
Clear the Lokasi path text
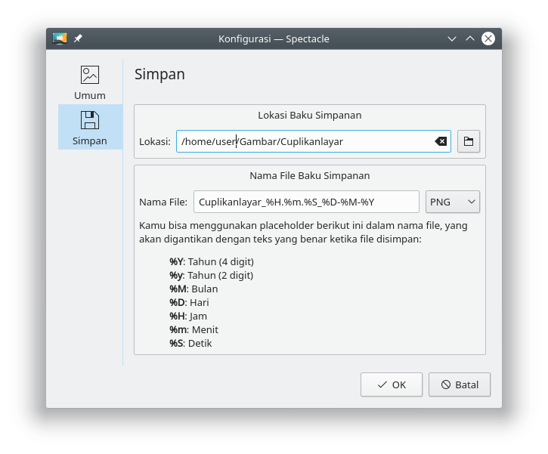[441, 141]
